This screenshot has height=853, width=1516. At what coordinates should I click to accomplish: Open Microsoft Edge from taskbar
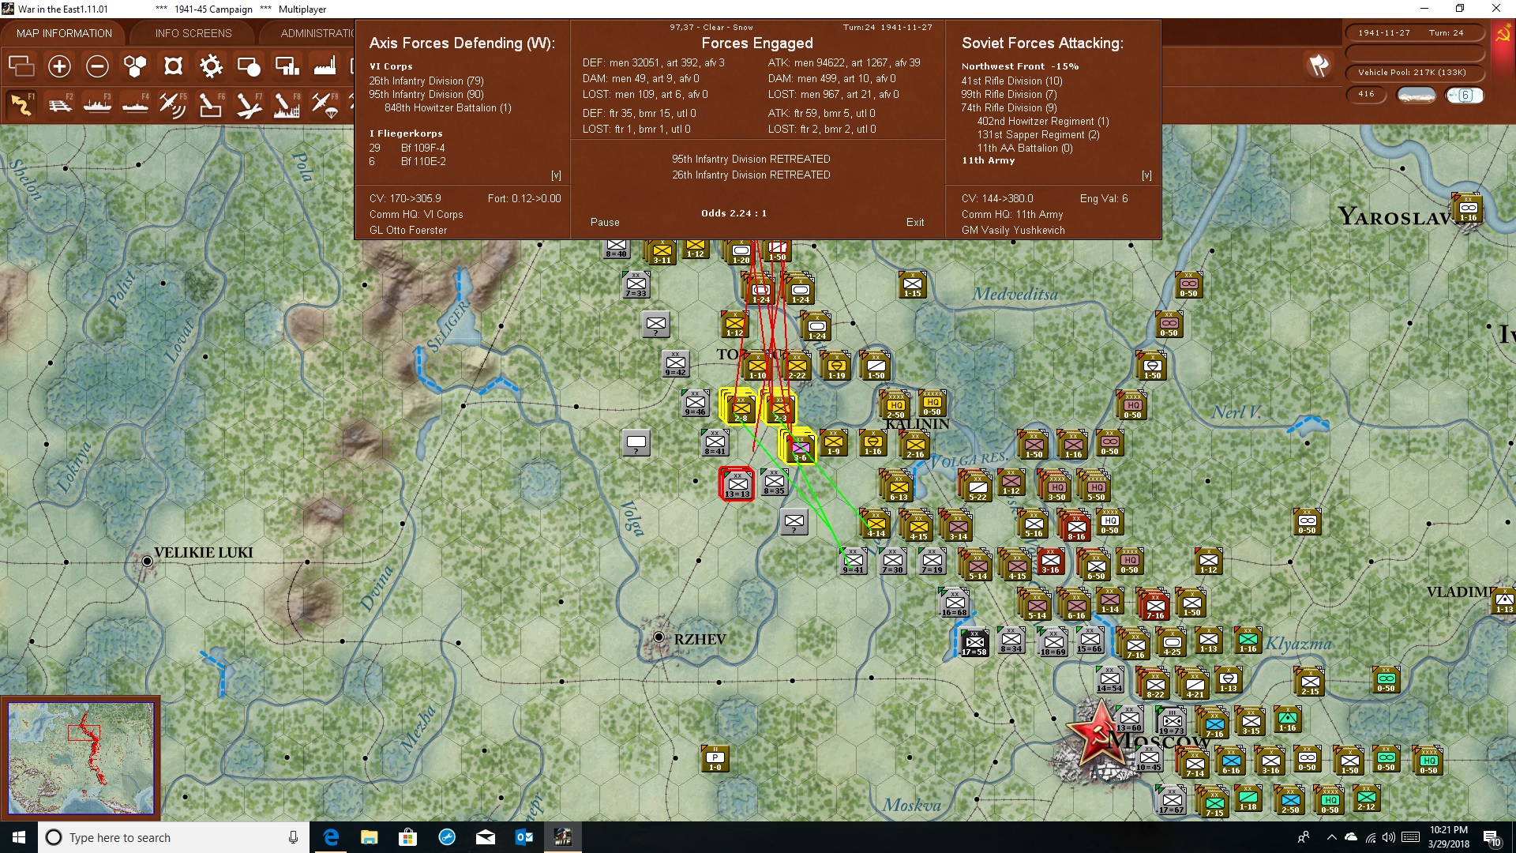click(331, 837)
